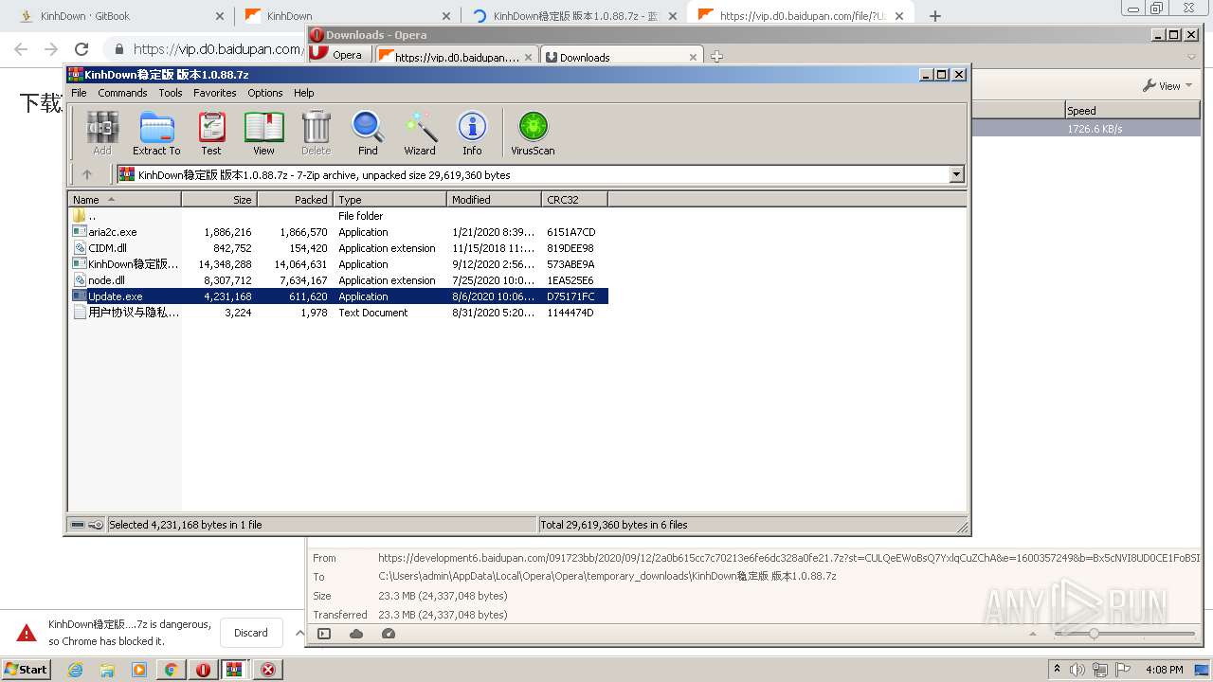Select the 用户协议与隐私 text document
This screenshot has width=1213, height=682.
tap(338, 313)
